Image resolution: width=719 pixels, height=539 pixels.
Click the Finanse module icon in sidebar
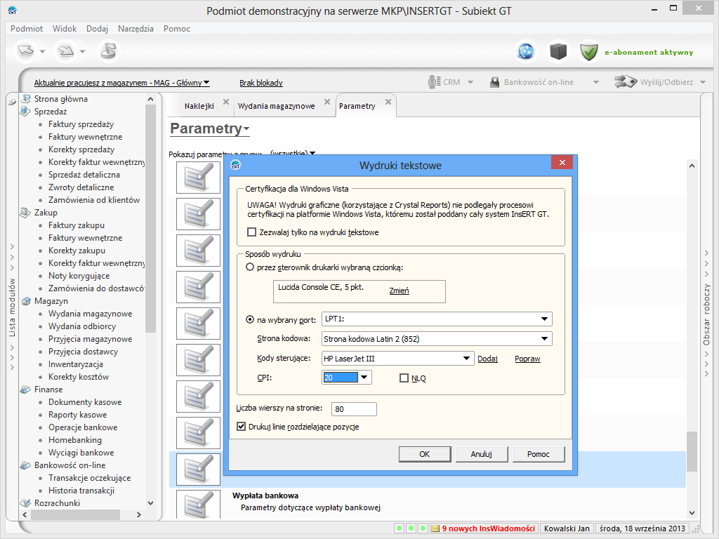point(27,390)
